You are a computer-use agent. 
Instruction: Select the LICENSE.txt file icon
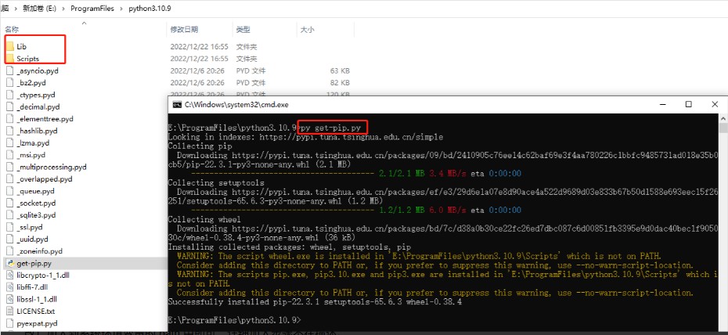click(9, 311)
